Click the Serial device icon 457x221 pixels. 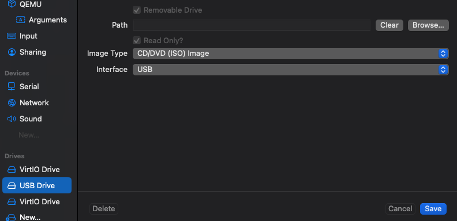pyautogui.click(x=12, y=86)
